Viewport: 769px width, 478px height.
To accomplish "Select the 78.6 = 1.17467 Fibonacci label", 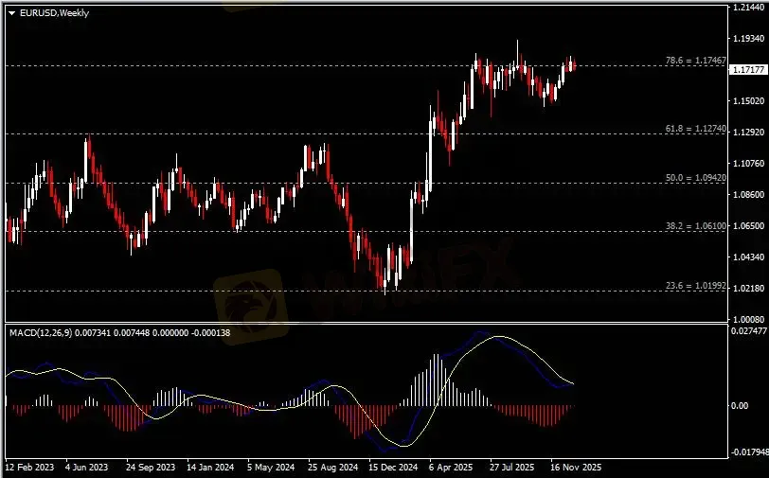I will click(x=696, y=61).
